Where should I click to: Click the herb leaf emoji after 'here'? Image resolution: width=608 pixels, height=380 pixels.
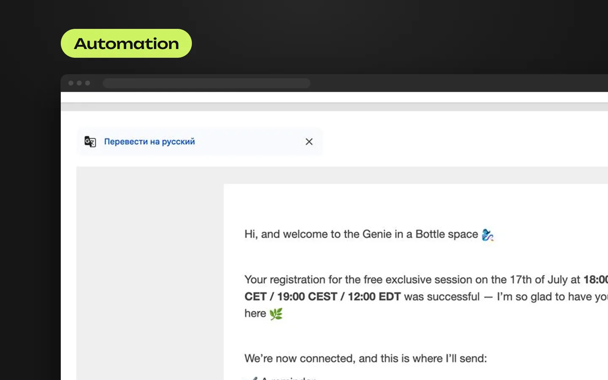[x=276, y=314]
